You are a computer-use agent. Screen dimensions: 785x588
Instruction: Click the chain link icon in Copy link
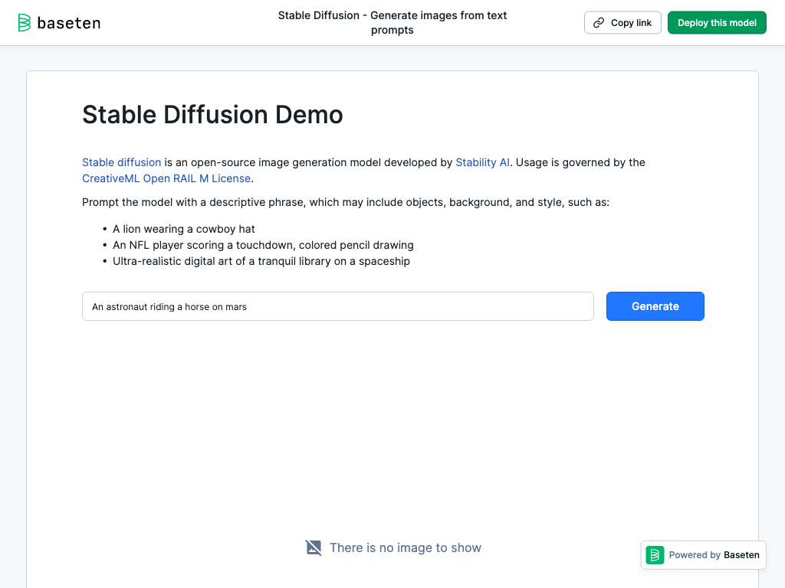click(x=599, y=22)
